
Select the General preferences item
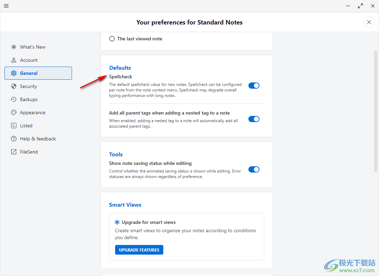click(38, 73)
